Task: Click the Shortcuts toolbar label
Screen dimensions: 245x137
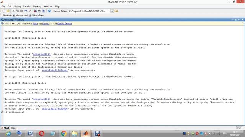Action: tap(7, 16)
